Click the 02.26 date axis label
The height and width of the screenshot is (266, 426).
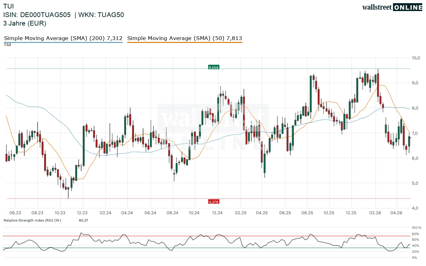pyautogui.click(x=375, y=213)
